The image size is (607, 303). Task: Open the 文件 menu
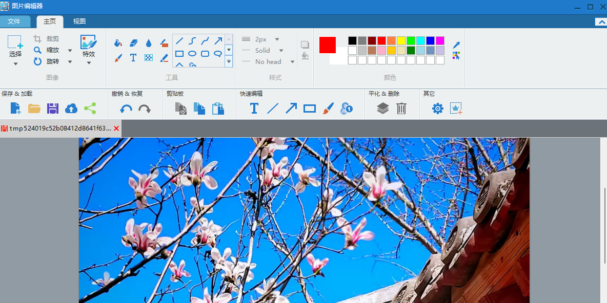coord(15,21)
